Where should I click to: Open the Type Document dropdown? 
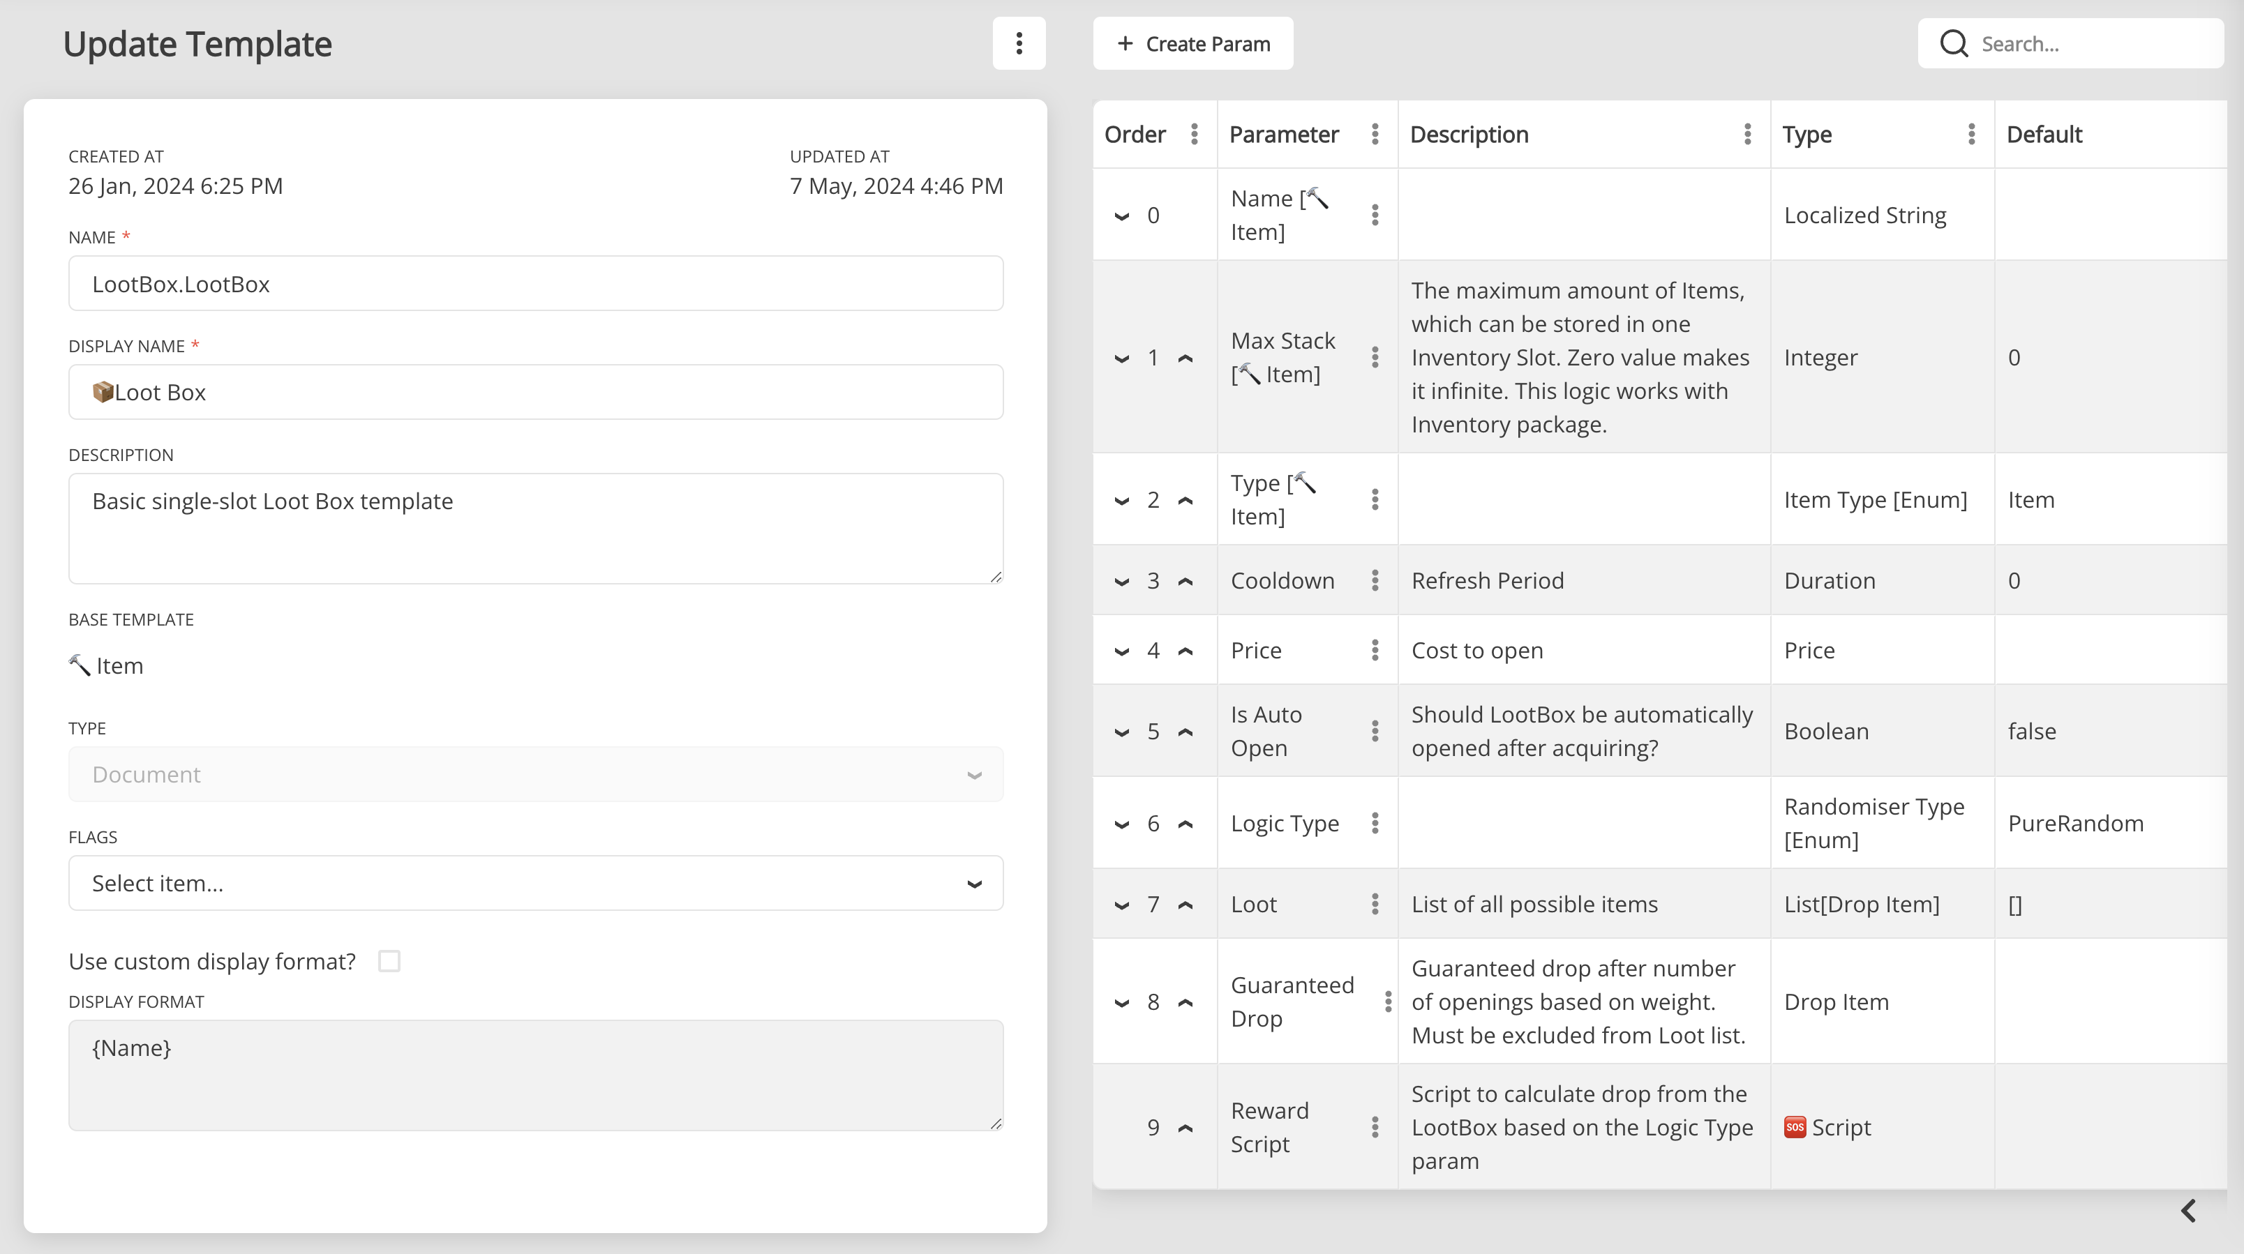[536, 774]
